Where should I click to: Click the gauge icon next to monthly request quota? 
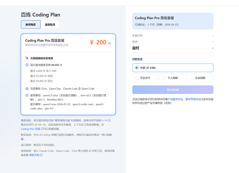pos(27,65)
